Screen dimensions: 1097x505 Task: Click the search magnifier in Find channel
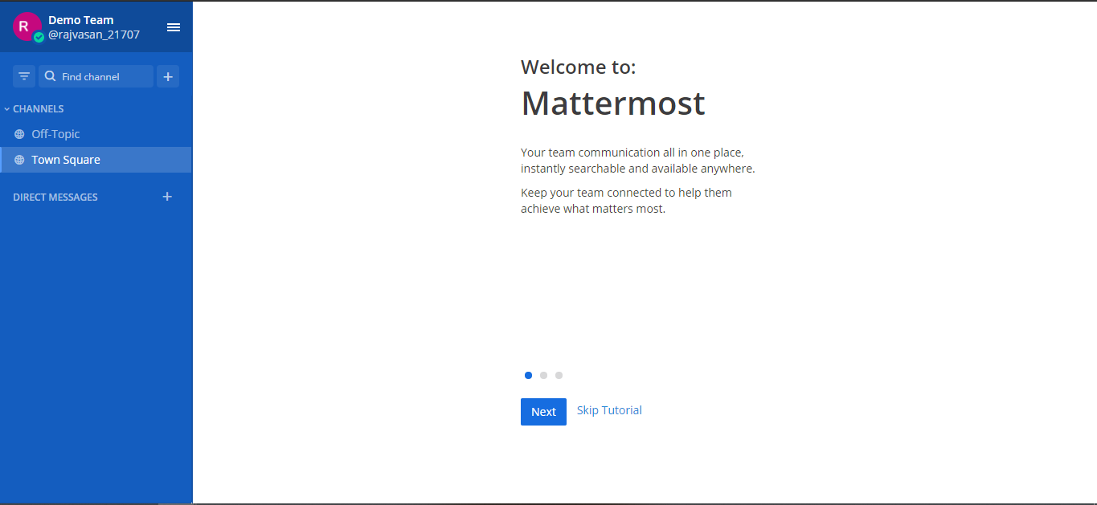[x=50, y=75]
